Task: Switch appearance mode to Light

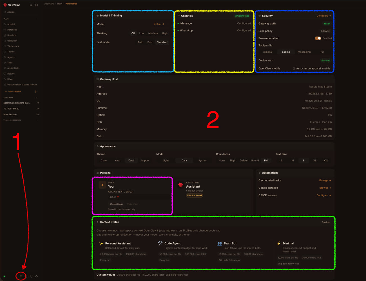Action: 166,161
